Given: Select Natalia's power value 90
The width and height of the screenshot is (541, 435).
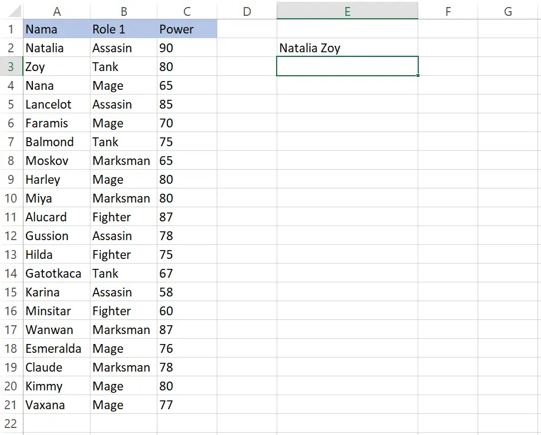Looking at the screenshot, I should (x=187, y=48).
